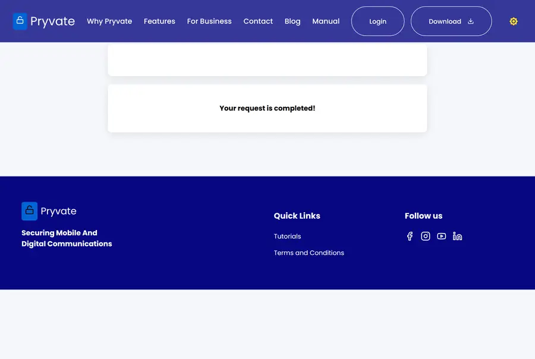Click the Pryvate lock logo in header
The height and width of the screenshot is (359, 535).
tap(20, 21)
